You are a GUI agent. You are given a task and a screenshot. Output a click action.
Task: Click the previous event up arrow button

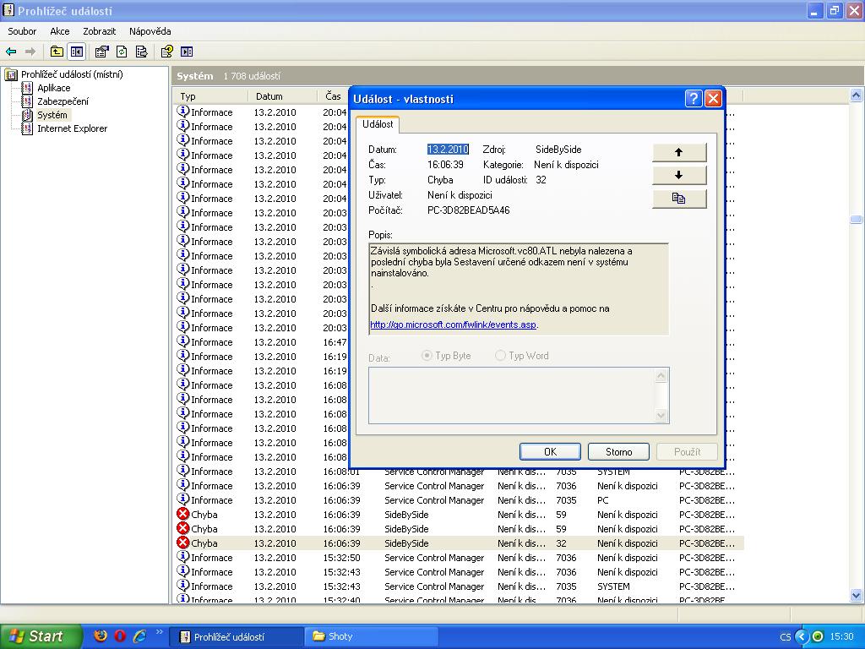(678, 153)
